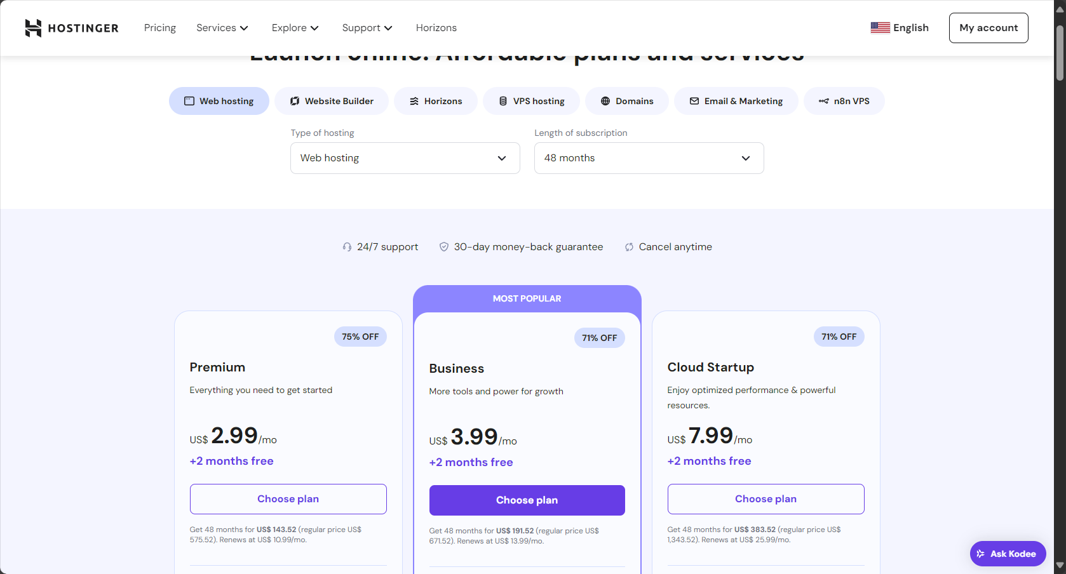1066x574 pixels.
Task: Click the Premium plan title
Action: click(217, 368)
